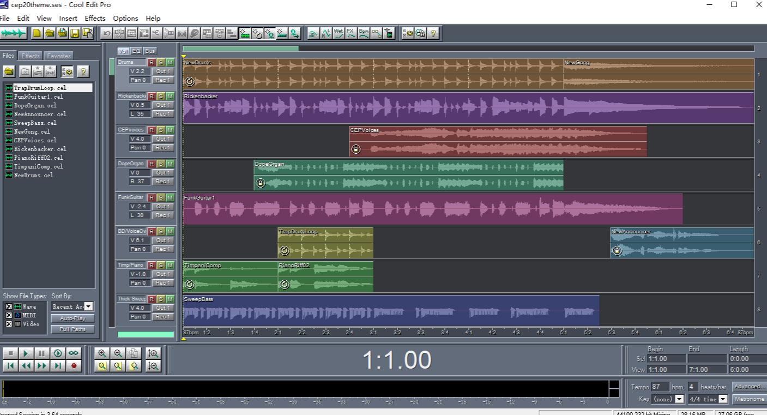Open the Bpm tempo envelope toolbar icon
This screenshot has height=415, width=767.
pyautogui.click(x=364, y=33)
